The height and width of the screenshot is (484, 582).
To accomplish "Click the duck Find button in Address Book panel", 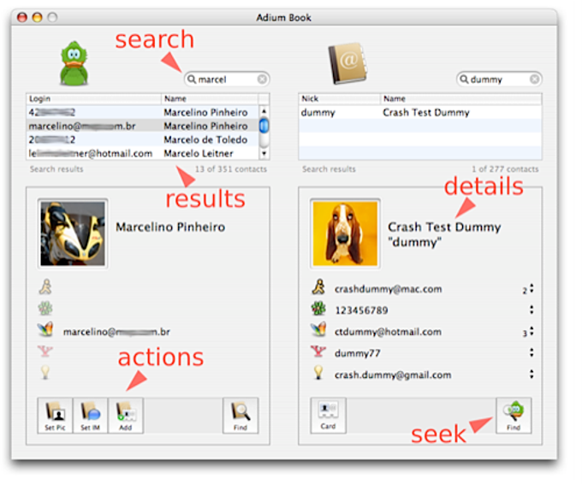I will [x=514, y=416].
